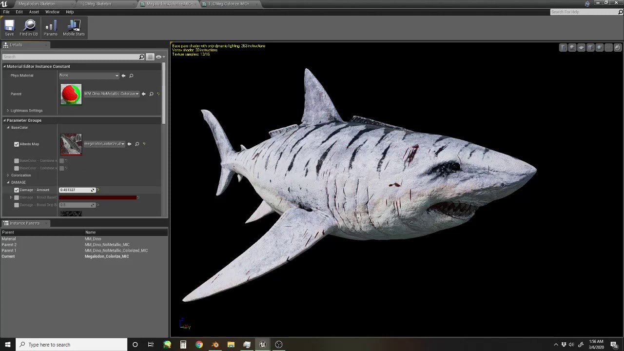Collapse the BaseColor parameter group
The width and height of the screenshot is (624, 351).
click(x=8, y=127)
